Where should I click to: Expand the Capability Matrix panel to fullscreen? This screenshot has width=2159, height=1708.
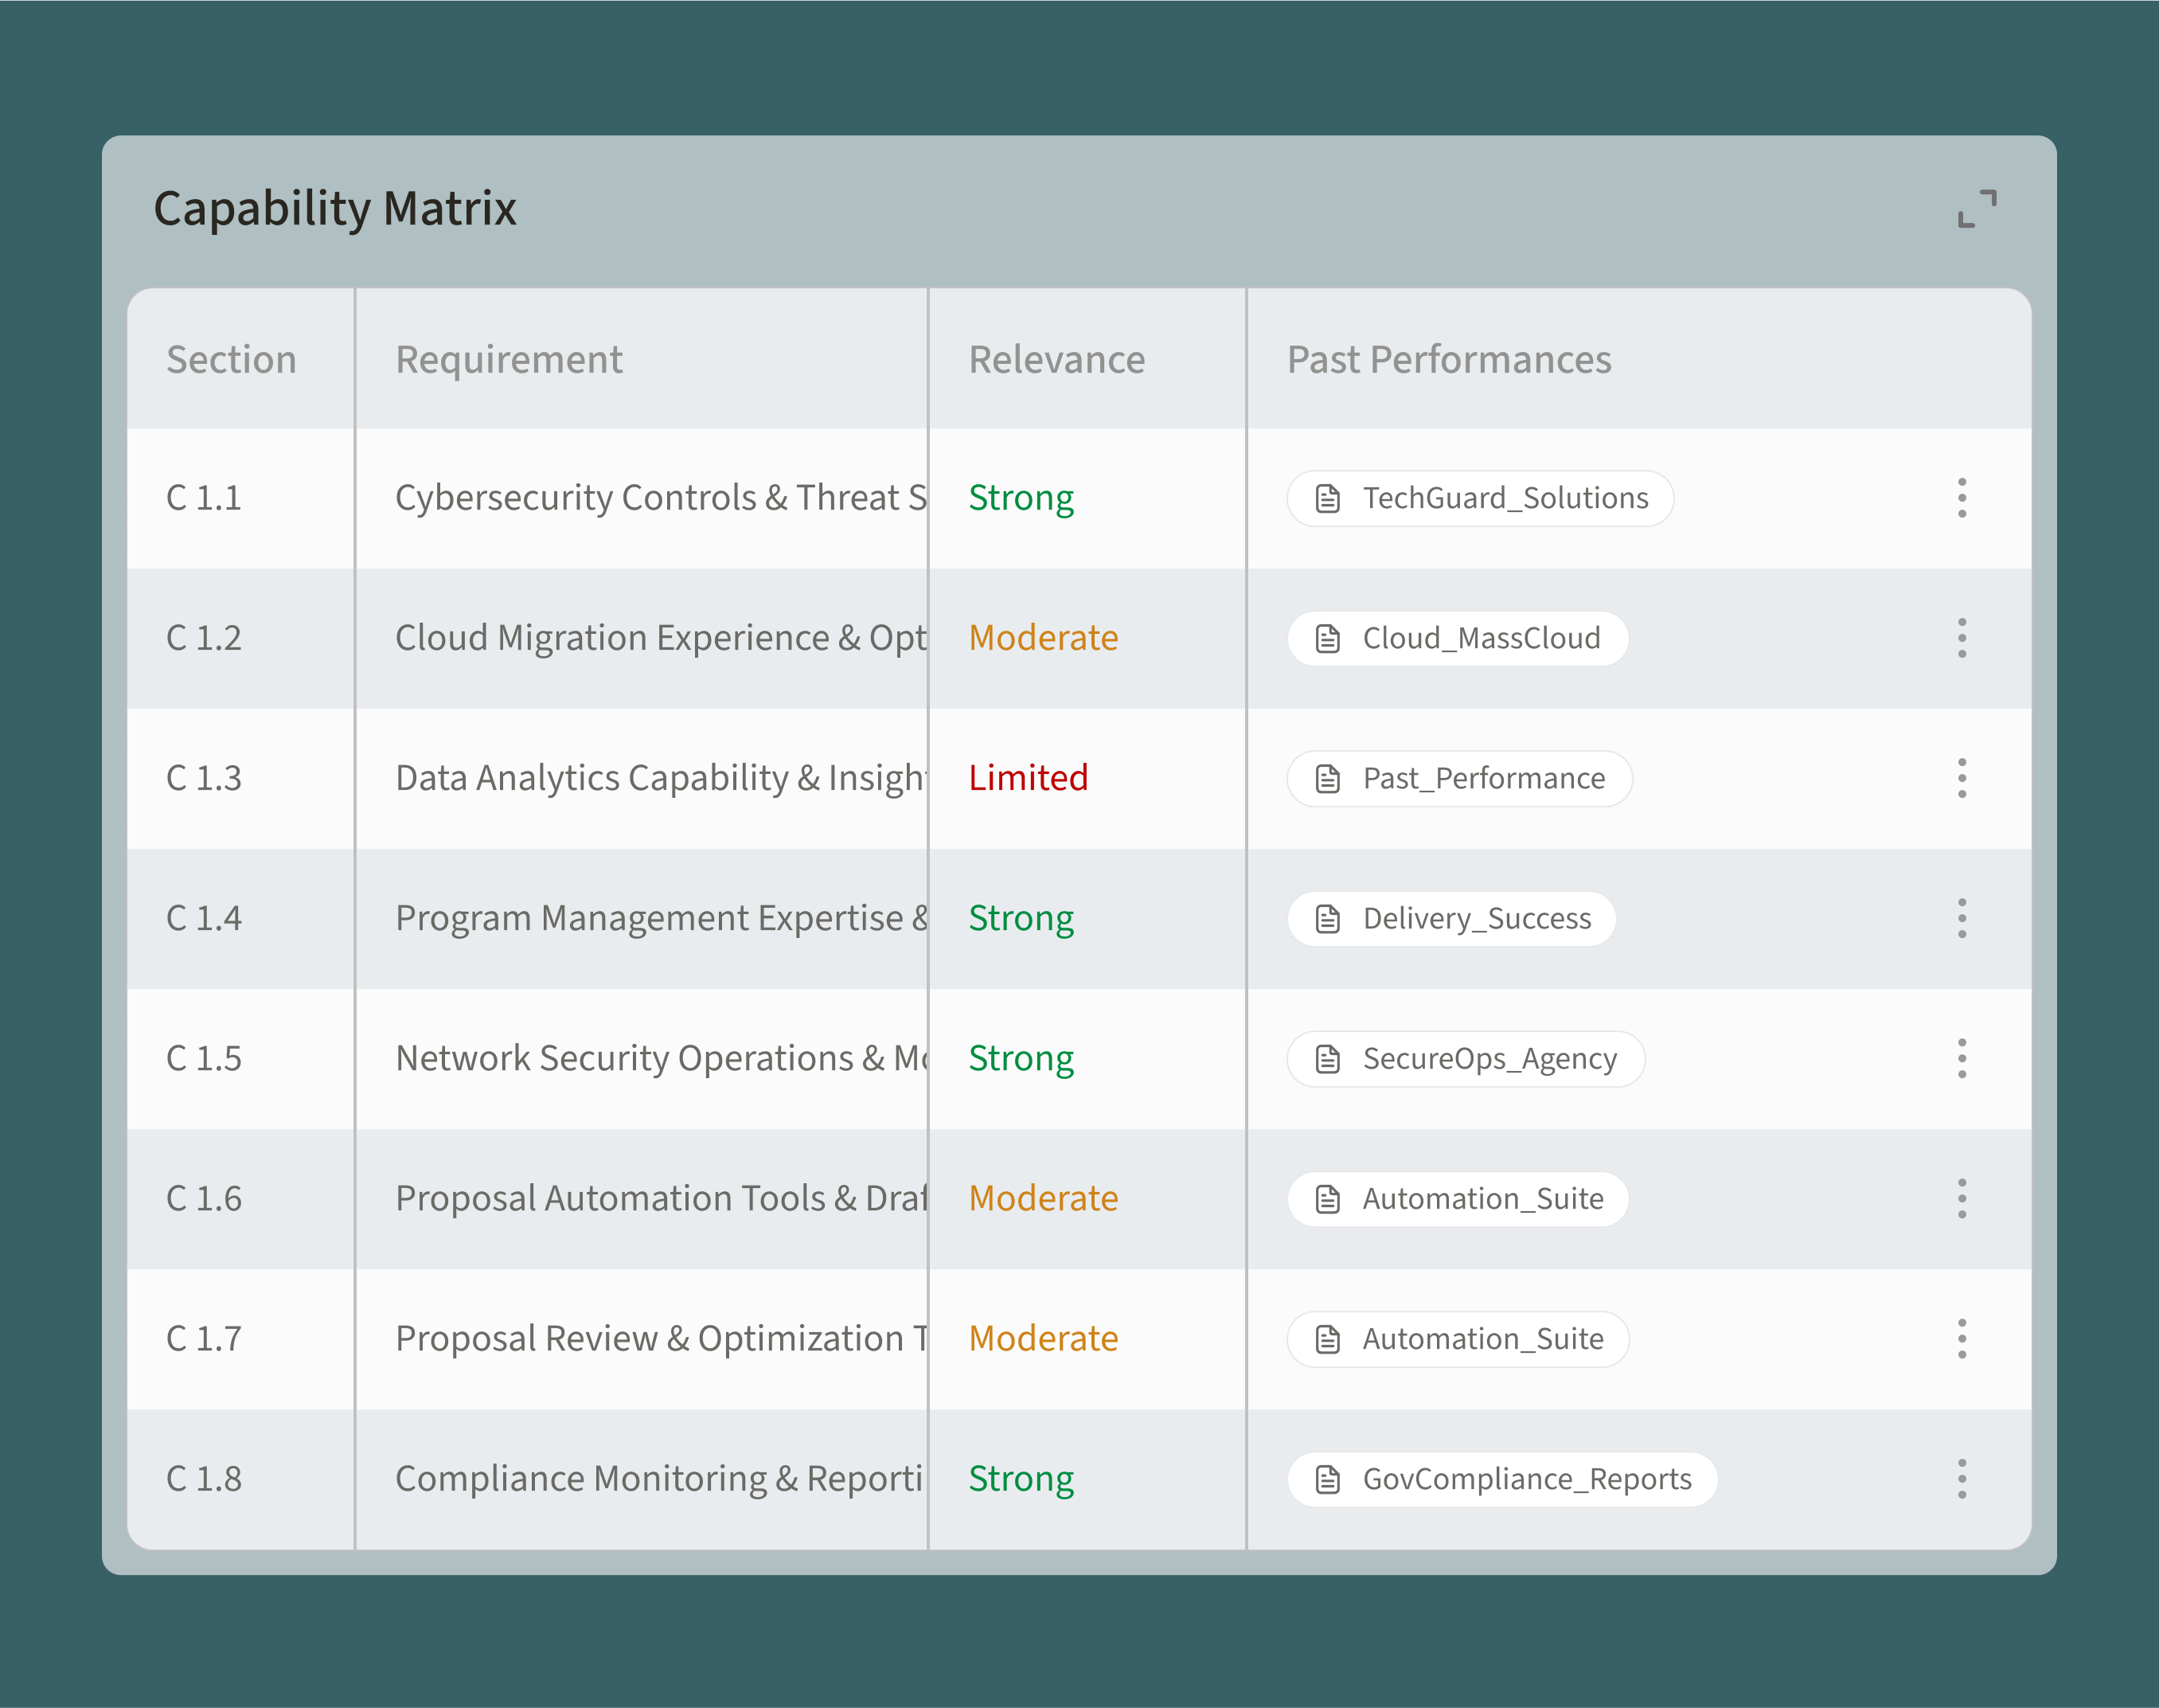1976,209
